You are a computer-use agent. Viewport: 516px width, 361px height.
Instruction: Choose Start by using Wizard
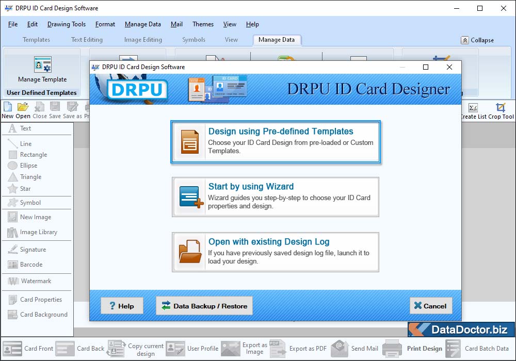click(x=276, y=197)
